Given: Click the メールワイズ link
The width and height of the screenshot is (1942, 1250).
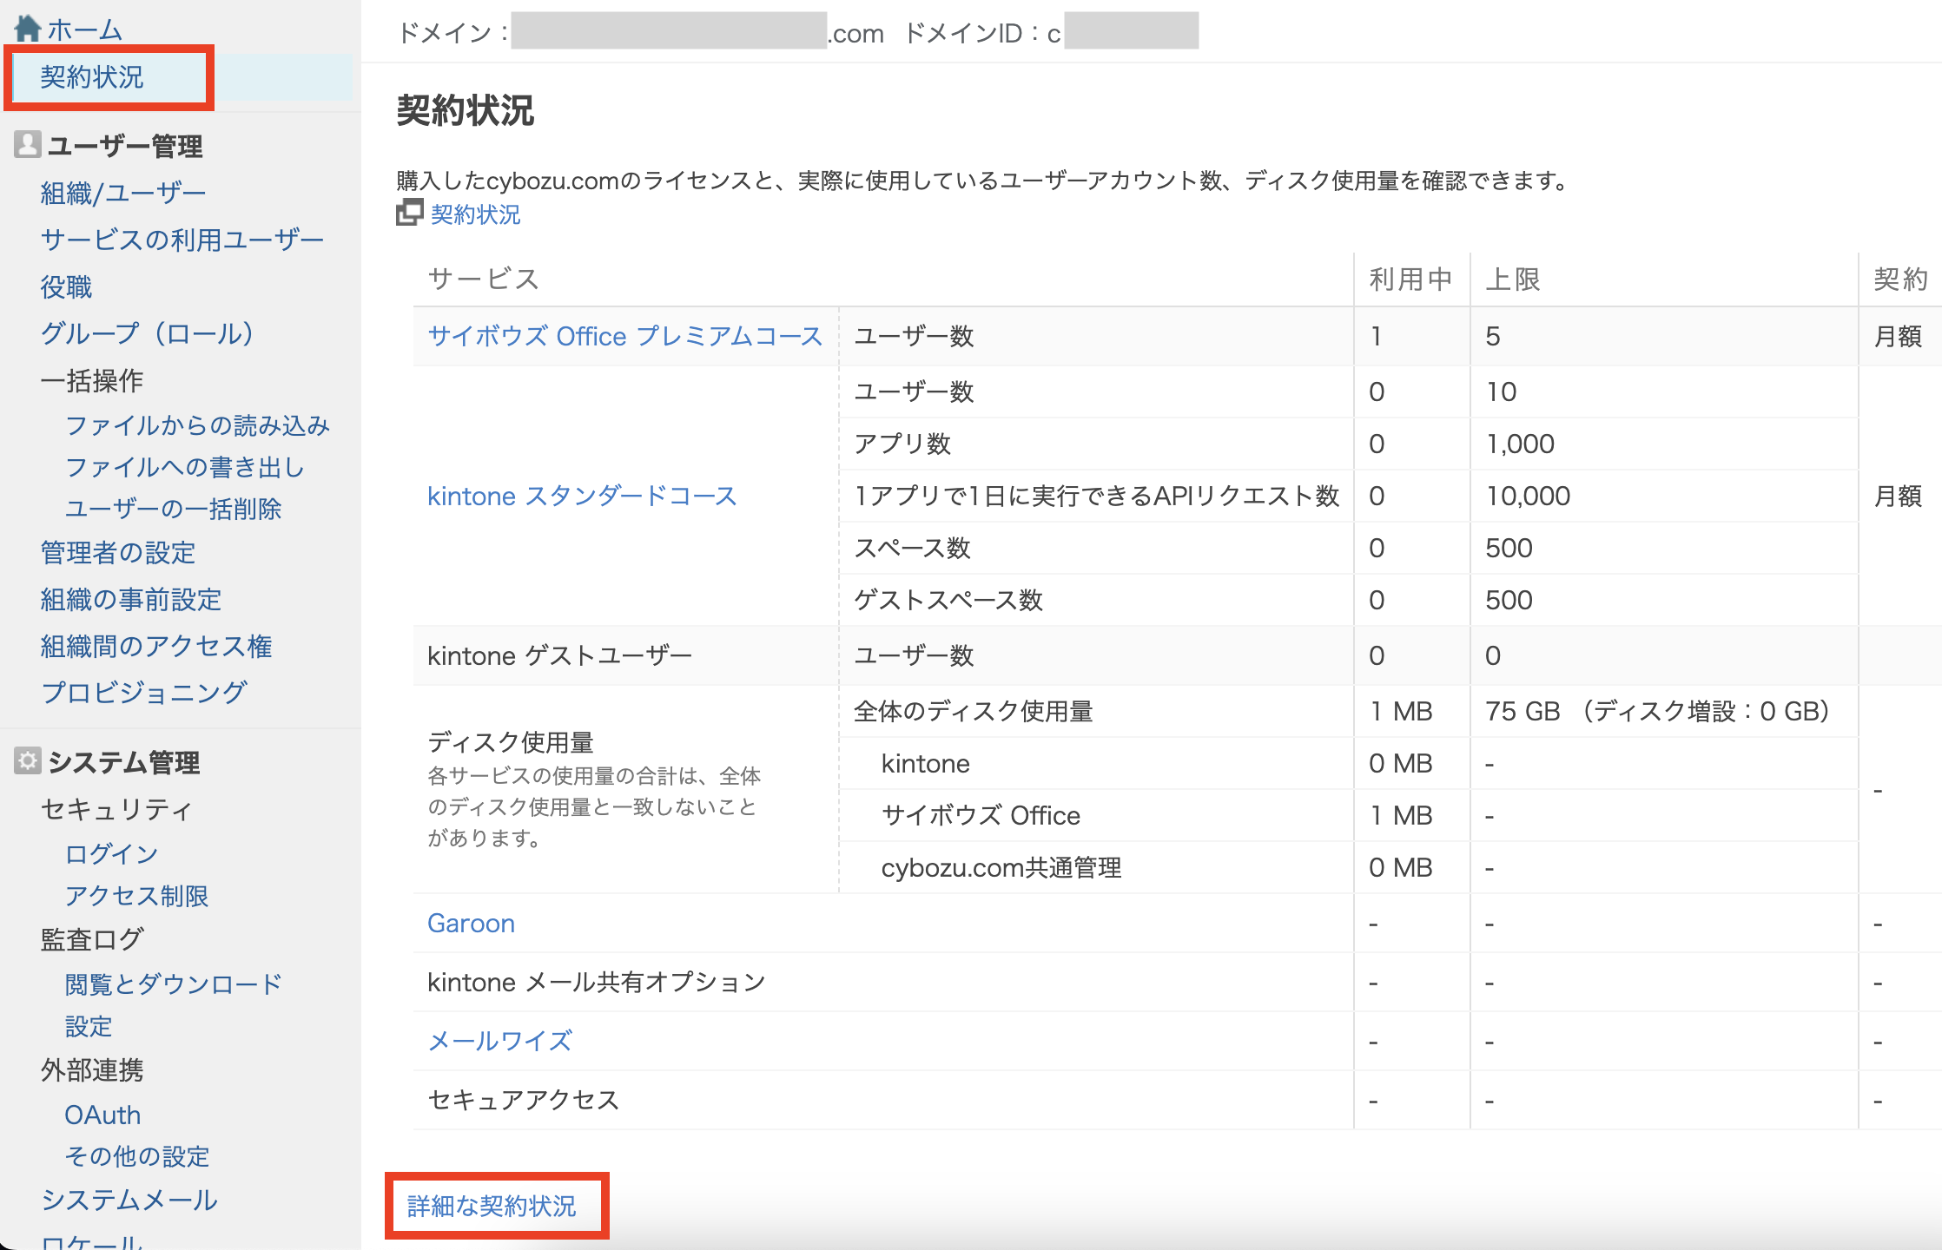Looking at the screenshot, I should coord(500,1041).
